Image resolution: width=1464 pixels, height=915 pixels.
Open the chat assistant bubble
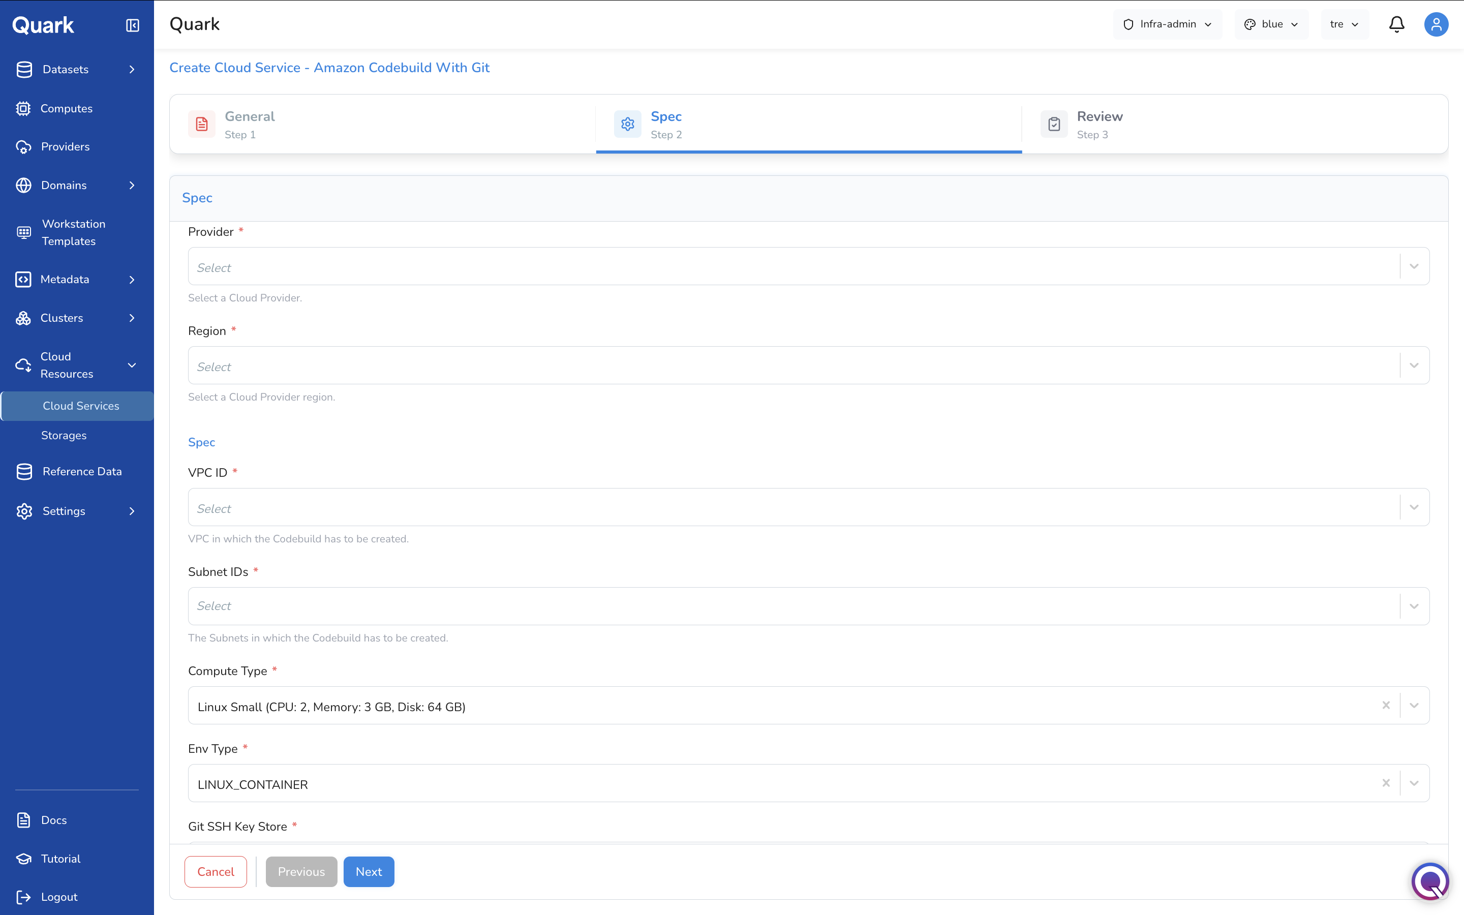click(1430, 881)
